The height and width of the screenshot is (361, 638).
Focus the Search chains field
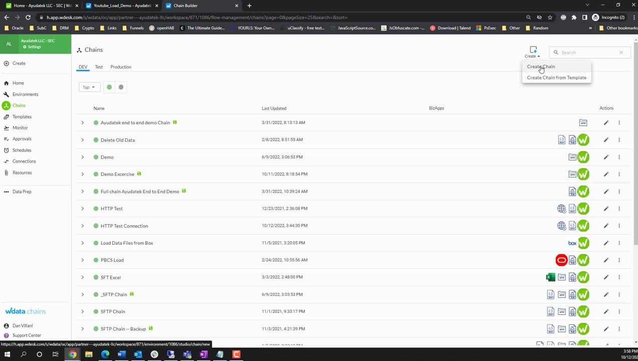coord(589,52)
